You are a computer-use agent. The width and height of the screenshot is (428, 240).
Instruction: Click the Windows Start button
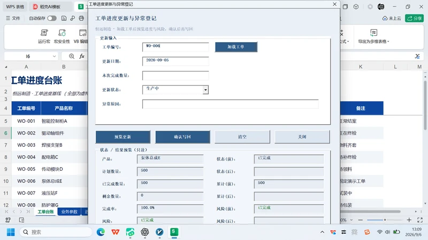(x=11, y=232)
